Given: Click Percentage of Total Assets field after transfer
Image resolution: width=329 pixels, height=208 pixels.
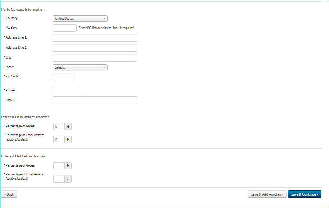Looking at the screenshot, I should click(59, 179).
